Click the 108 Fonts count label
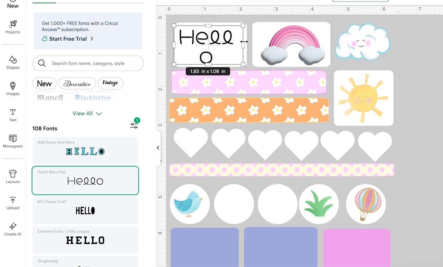Image resolution: width=443 pixels, height=267 pixels. tap(45, 129)
